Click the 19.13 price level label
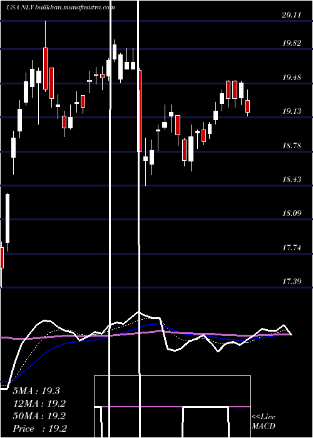 [292, 111]
